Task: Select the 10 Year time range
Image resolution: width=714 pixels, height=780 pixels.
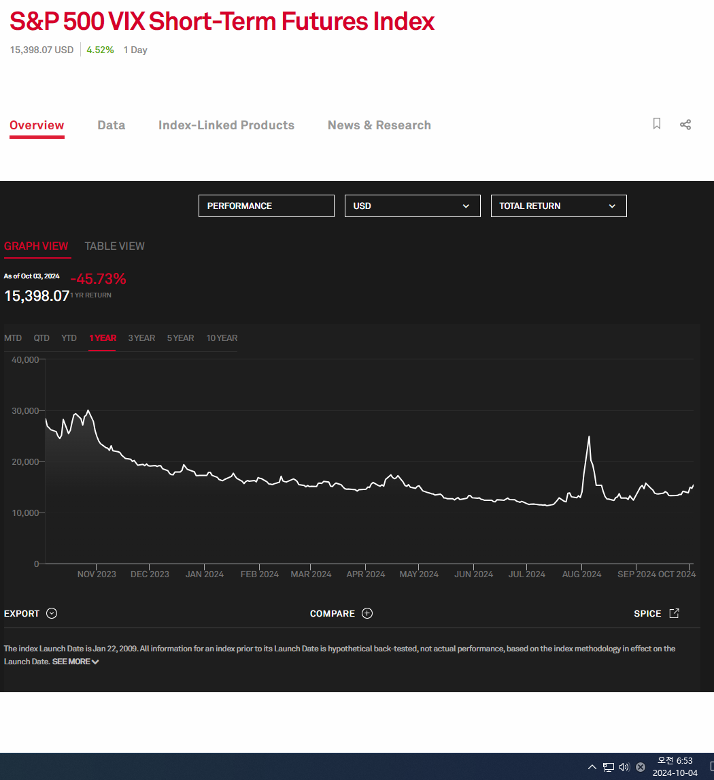Action: click(x=222, y=338)
